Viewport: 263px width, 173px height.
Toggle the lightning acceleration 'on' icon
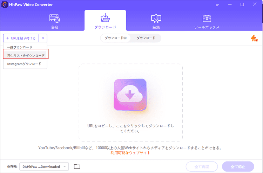point(254,39)
